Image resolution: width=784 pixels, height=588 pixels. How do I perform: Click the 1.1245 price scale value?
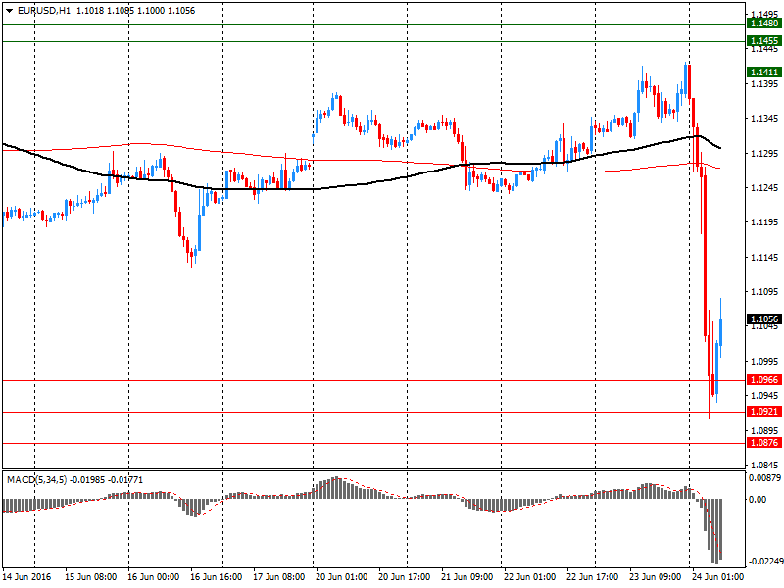click(x=764, y=187)
